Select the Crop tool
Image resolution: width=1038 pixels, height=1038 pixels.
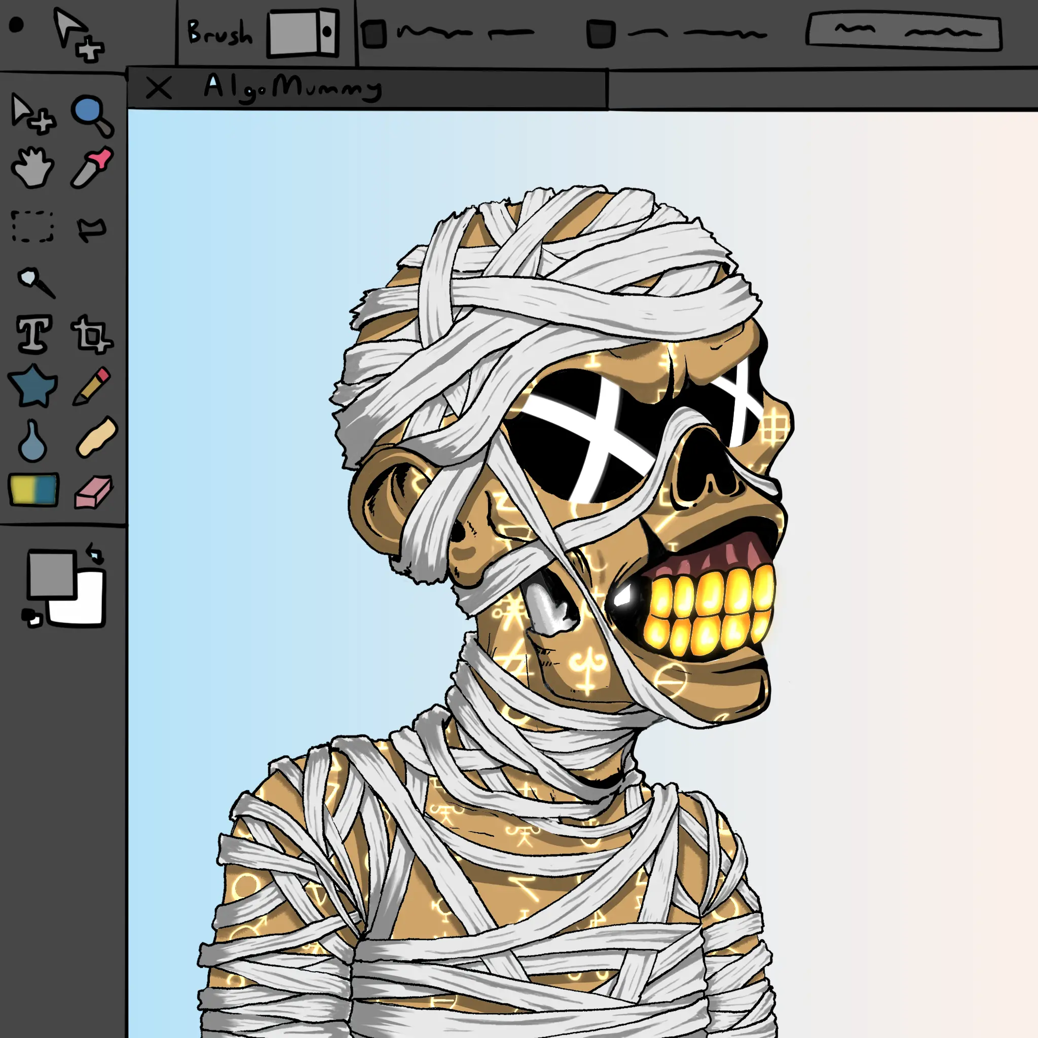click(x=92, y=335)
